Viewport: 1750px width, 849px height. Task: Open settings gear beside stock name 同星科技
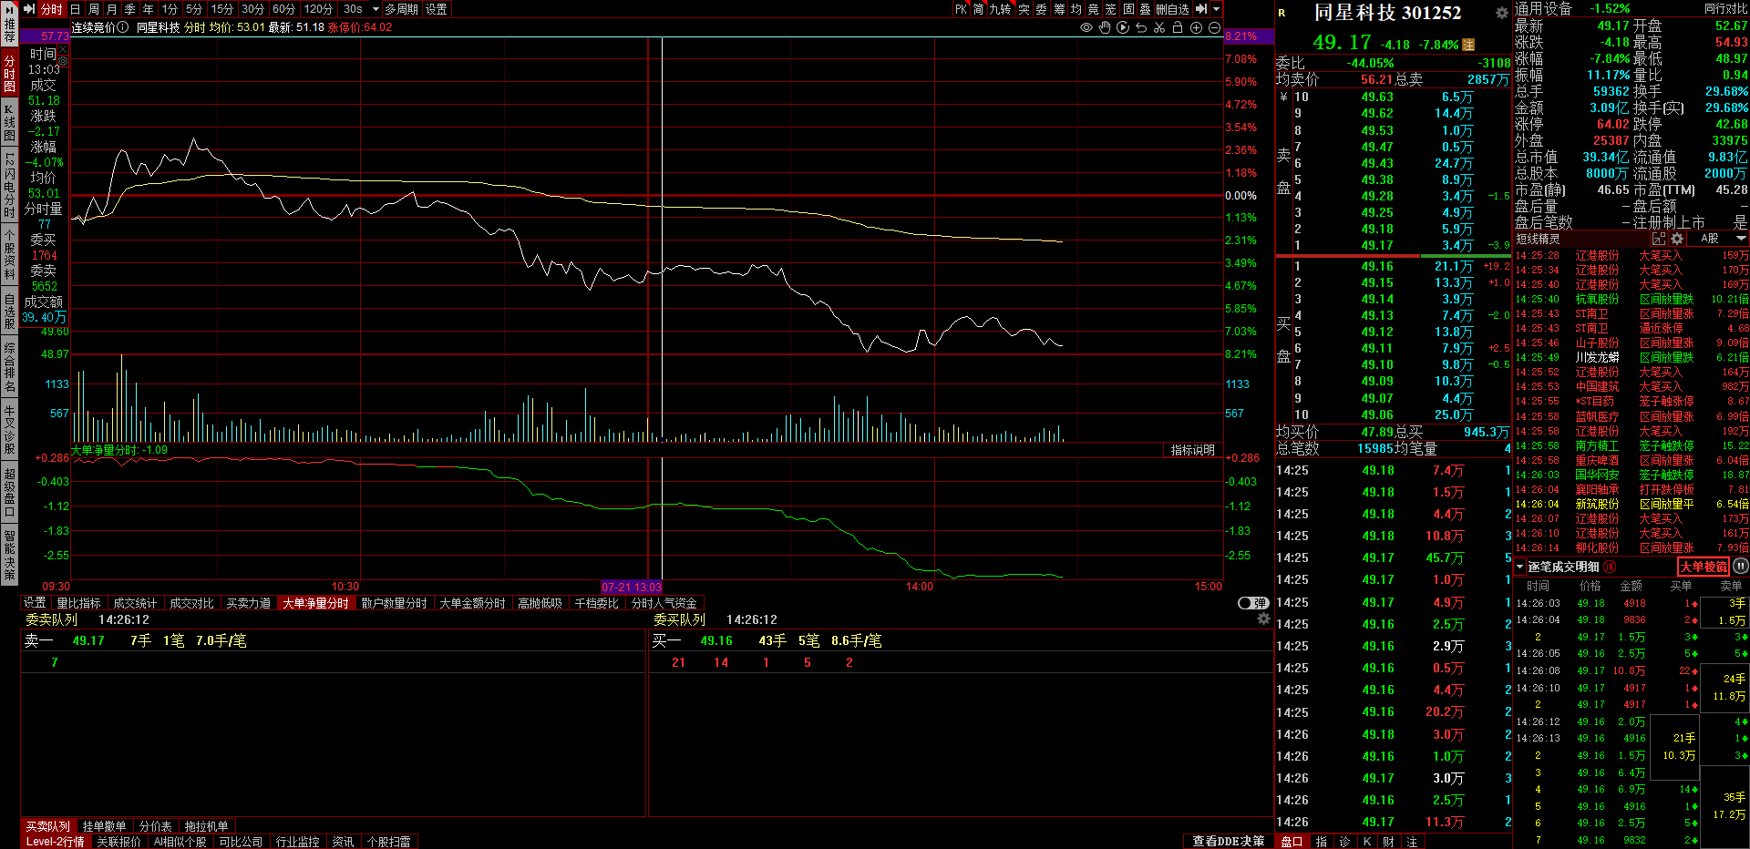[x=1501, y=13]
